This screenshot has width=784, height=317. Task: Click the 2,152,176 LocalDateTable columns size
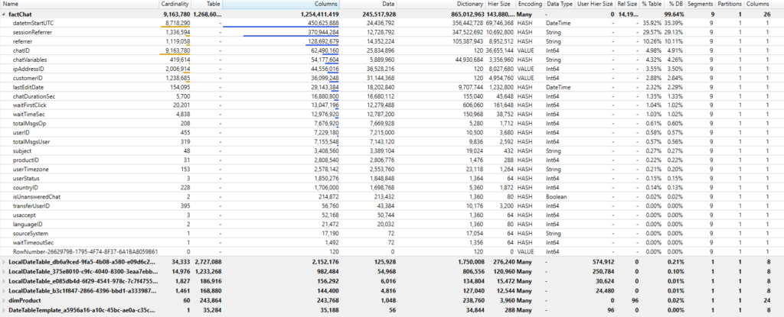pos(326,261)
